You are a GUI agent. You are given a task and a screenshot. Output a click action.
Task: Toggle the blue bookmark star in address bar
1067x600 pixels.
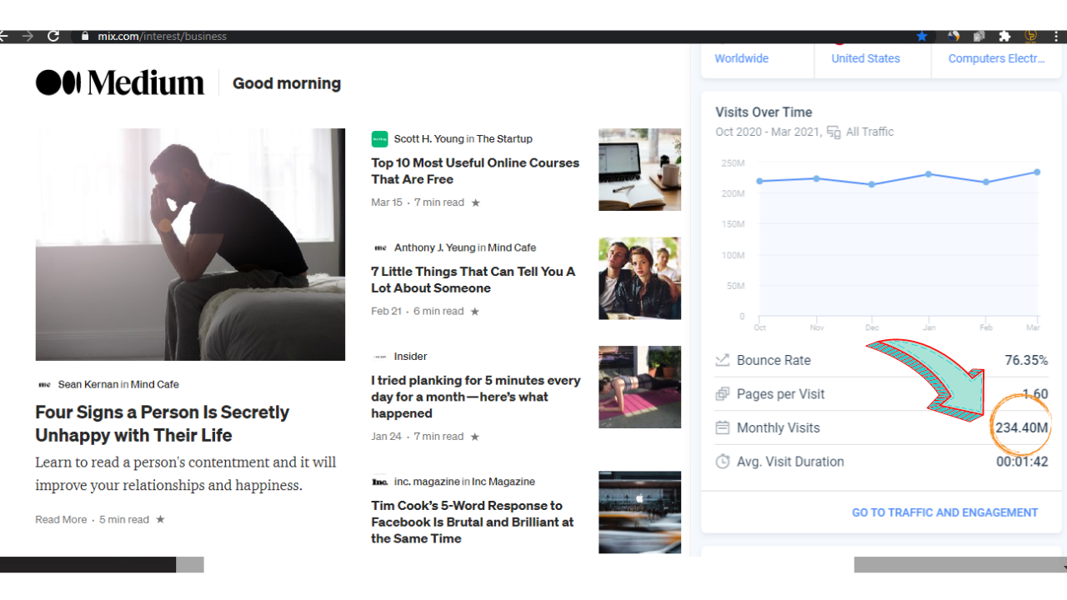(x=921, y=36)
